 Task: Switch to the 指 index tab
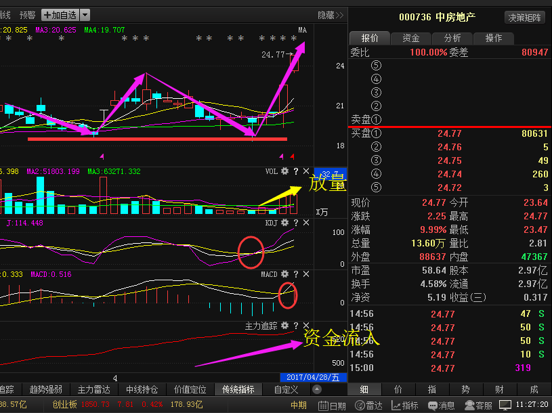tap(432, 389)
